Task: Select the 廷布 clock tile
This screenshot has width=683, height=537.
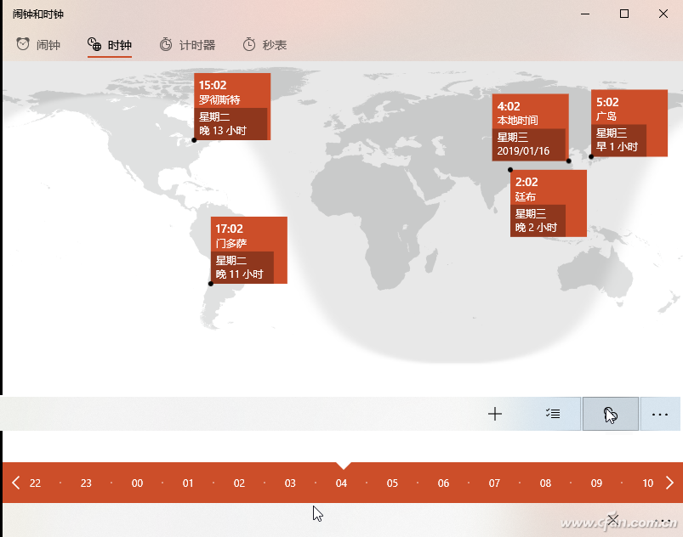Action: [549, 203]
